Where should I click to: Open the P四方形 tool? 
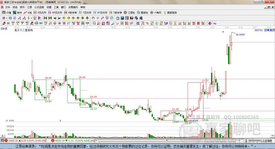40,13
